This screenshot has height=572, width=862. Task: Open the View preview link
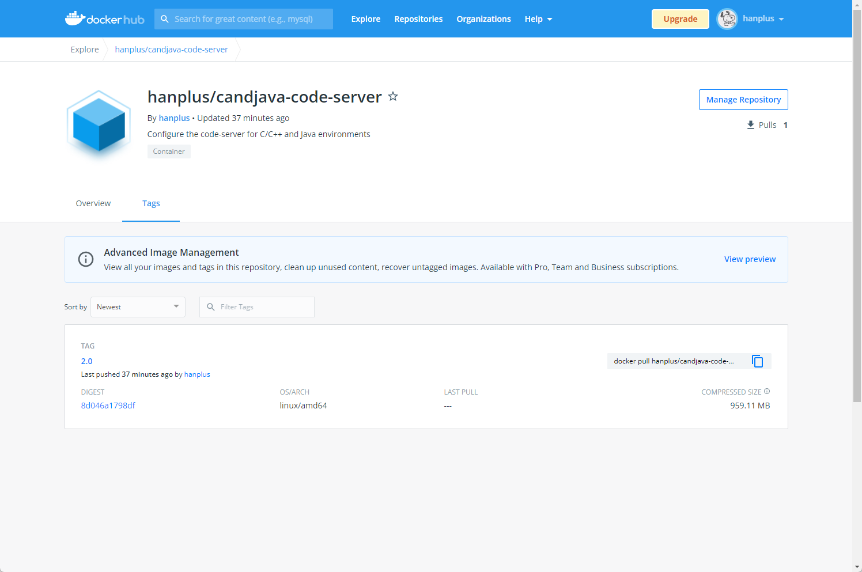pos(750,259)
